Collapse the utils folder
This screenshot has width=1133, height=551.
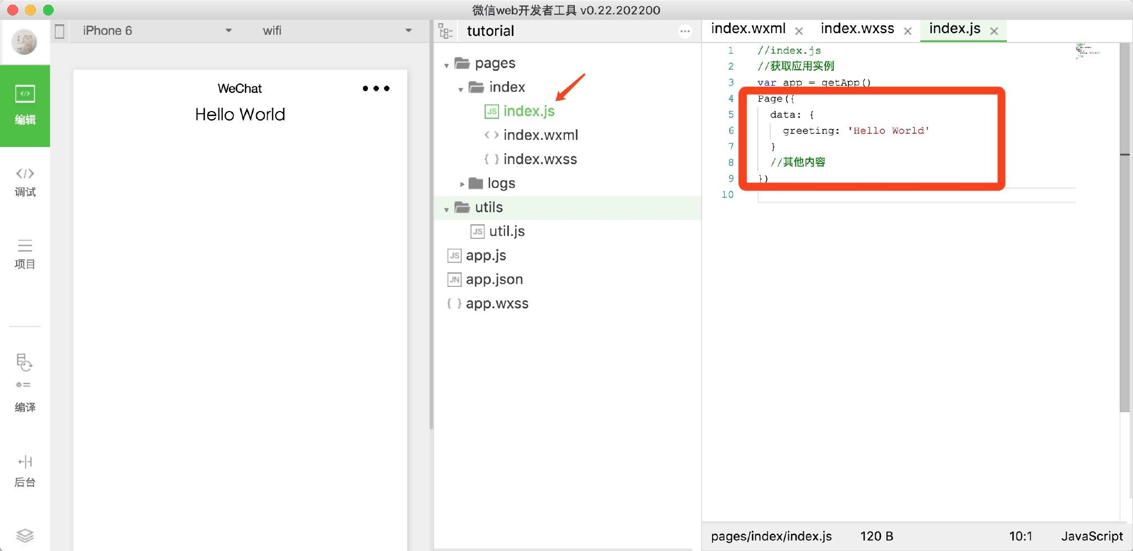pyautogui.click(x=446, y=209)
